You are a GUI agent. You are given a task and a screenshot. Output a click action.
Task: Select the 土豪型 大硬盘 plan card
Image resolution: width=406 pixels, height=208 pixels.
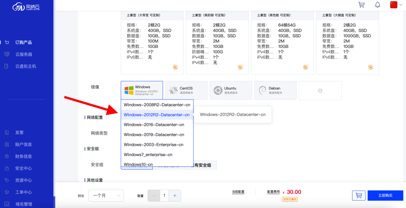(347, 43)
